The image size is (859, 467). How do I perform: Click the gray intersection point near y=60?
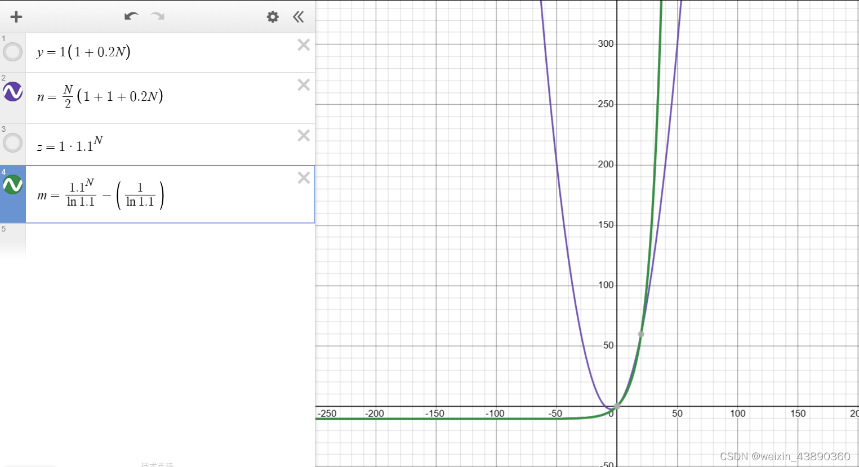[641, 334]
